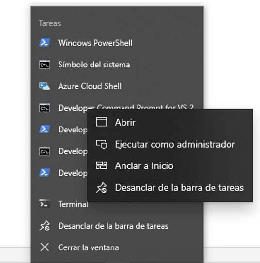Click unpin icon in the dark submenu
The image size is (260, 263).
pos(101,187)
